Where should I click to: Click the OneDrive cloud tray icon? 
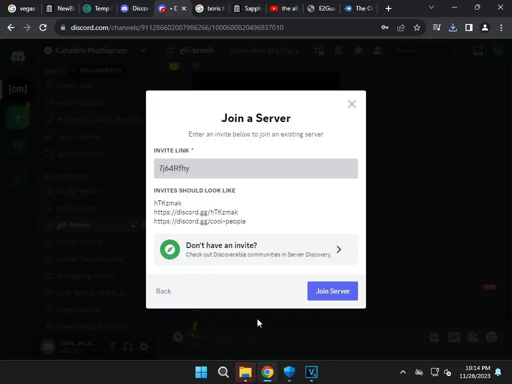(419, 372)
